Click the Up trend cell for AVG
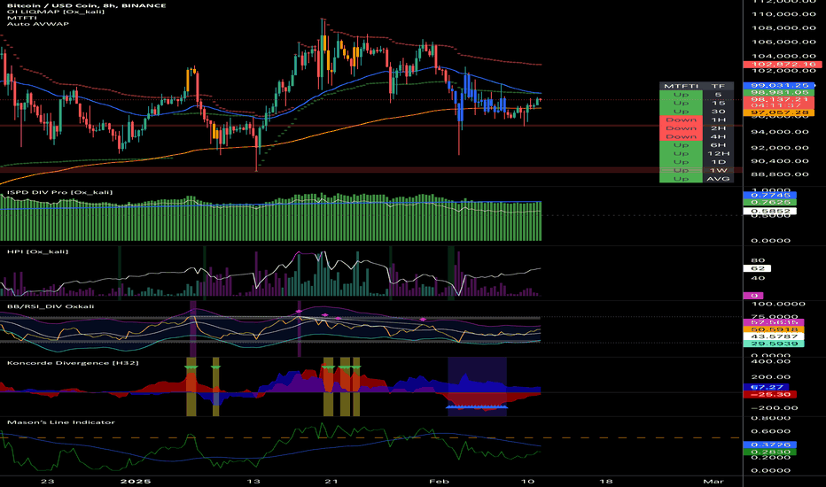826x487 pixels. pos(681,179)
